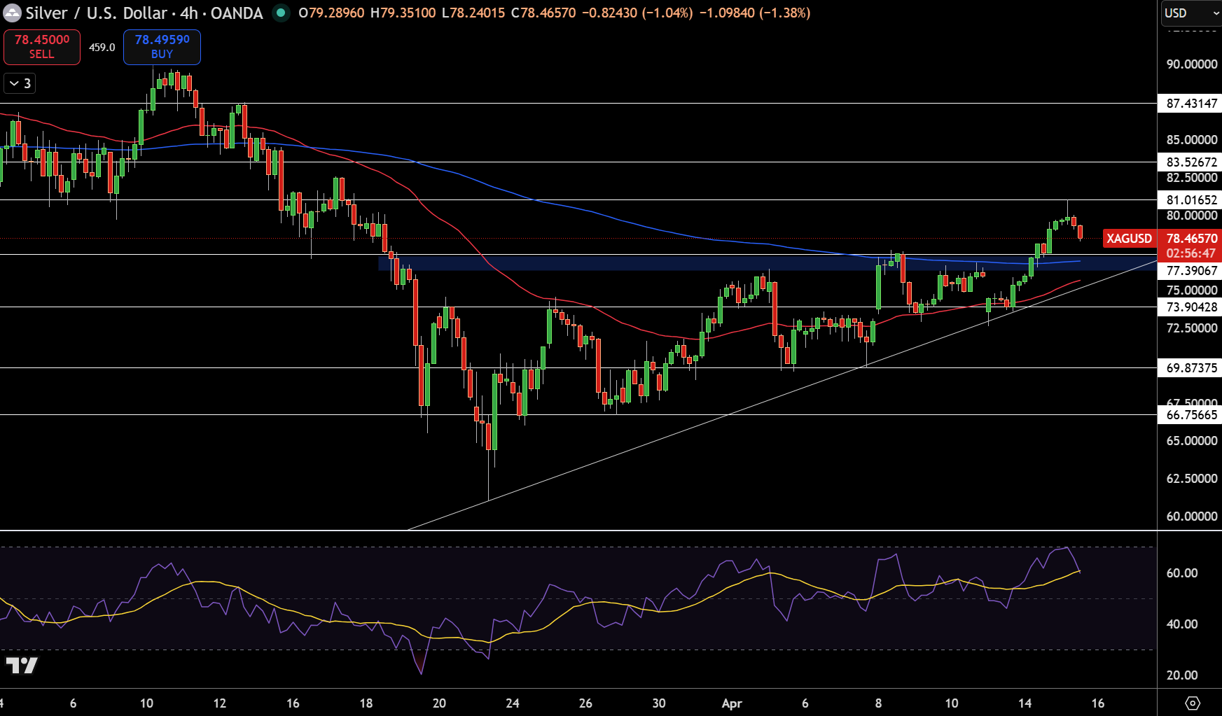Click the 81.01652 price level label

pos(1191,200)
